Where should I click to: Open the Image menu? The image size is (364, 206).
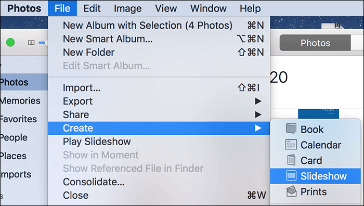pyautogui.click(x=128, y=9)
